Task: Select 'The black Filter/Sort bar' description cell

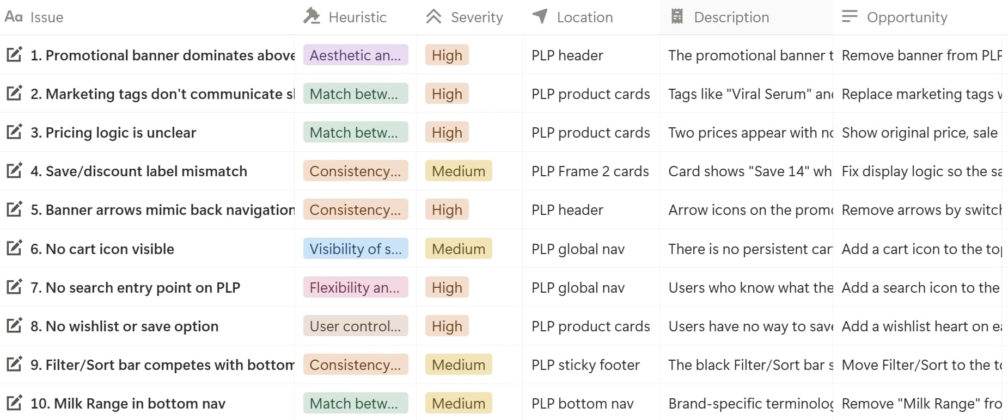Action: click(x=746, y=365)
